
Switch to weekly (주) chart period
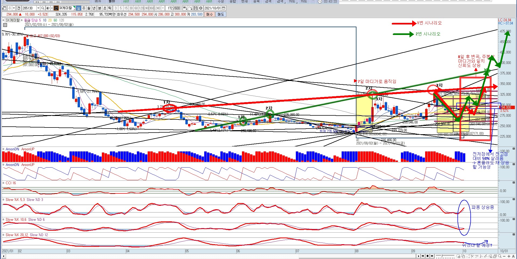coord(84,8)
